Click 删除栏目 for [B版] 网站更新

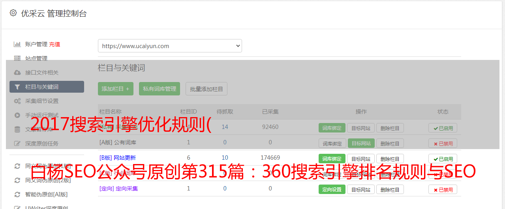coord(390,159)
